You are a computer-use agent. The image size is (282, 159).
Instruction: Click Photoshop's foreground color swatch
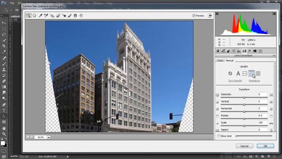[3, 143]
